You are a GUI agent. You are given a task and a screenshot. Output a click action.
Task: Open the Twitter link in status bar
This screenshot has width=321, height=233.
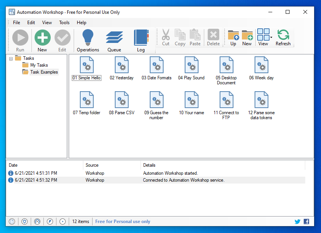[x=298, y=222]
